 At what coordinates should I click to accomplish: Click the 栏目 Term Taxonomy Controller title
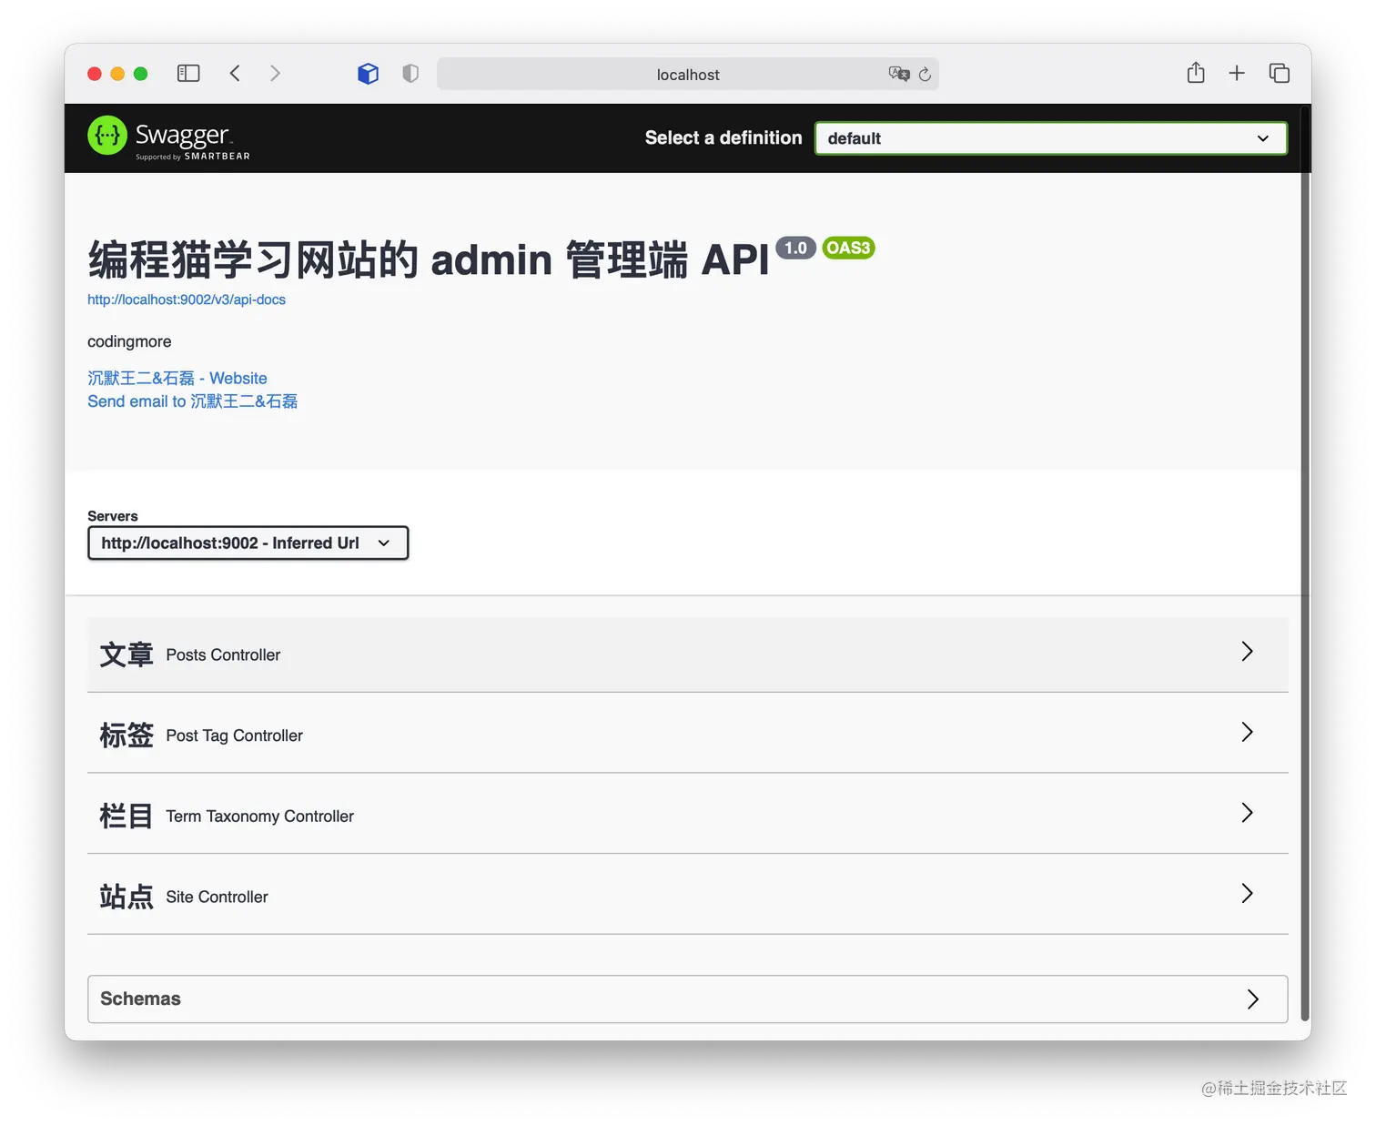(227, 816)
